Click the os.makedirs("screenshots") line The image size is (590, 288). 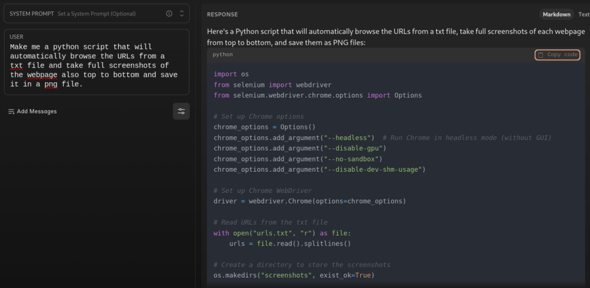[x=294, y=275]
